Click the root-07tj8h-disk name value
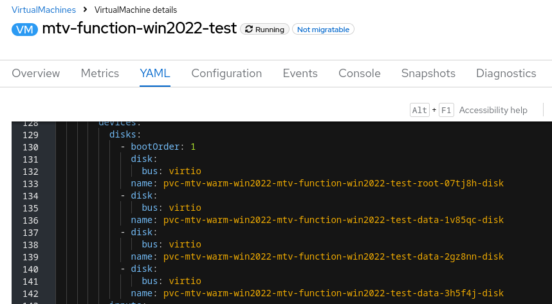This screenshot has width=552, height=304. pyautogui.click(x=333, y=183)
